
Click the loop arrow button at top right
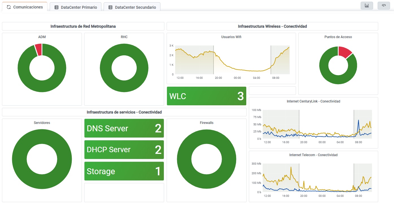coord(384,6)
